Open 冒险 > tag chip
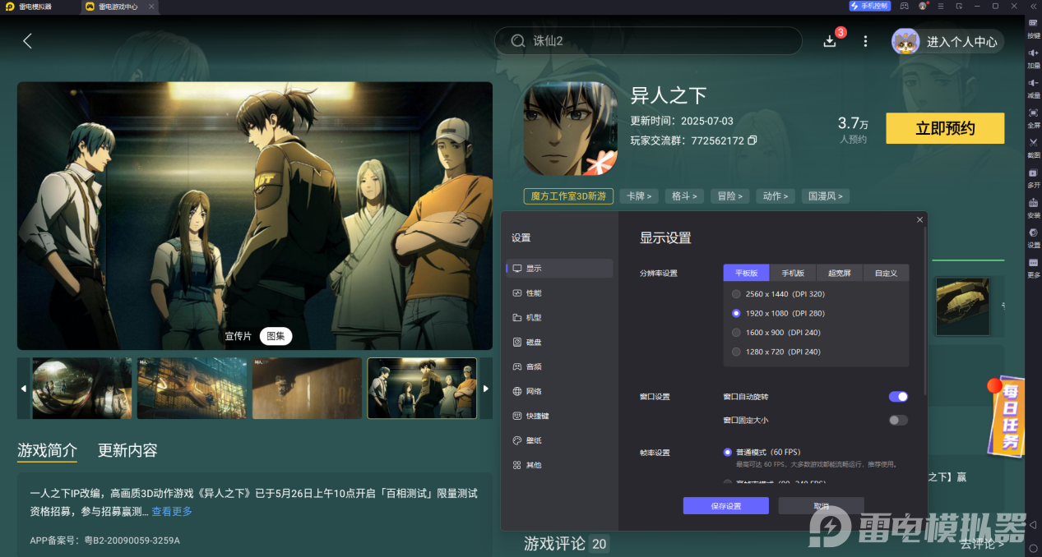The image size is (1042, 557). [x=729, y=196]
